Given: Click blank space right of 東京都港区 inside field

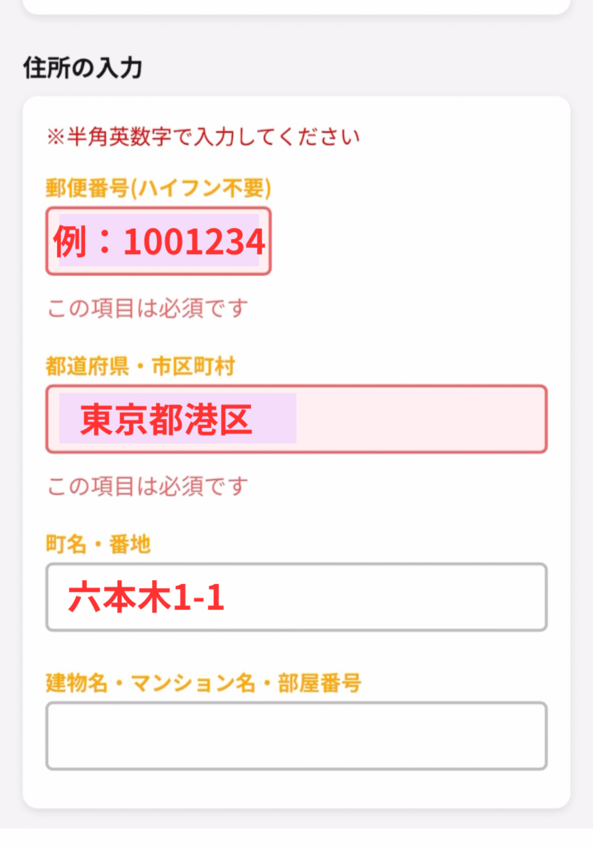Looking at the screenshot, I should 421,419.
